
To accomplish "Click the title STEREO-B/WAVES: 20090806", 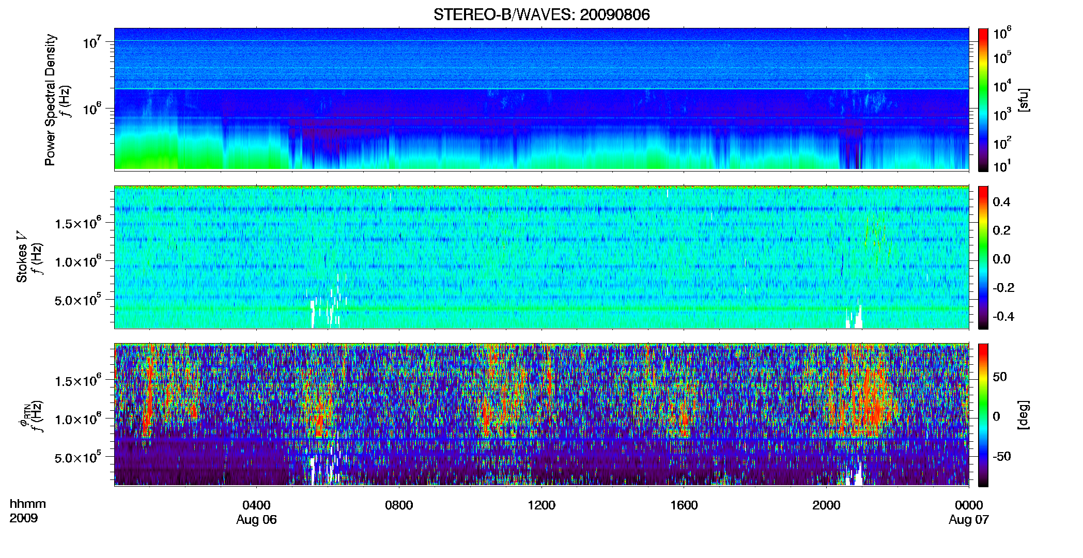I will (541, 14).
